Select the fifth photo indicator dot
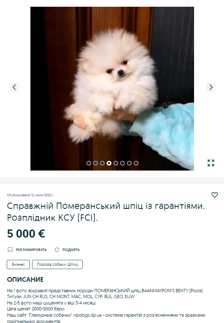The width and height of the screenshot is (224, 323). pos(116,163)
